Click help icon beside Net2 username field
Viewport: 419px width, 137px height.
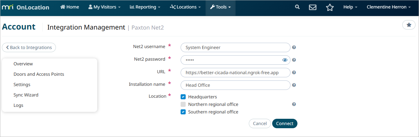pos(294,47)
